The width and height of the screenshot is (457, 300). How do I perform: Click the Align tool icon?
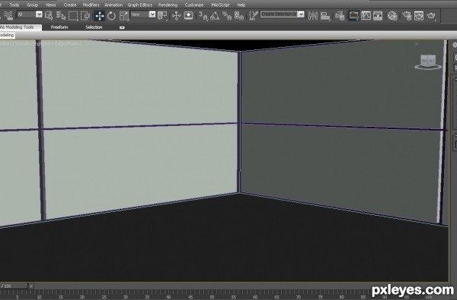point(325,16)
